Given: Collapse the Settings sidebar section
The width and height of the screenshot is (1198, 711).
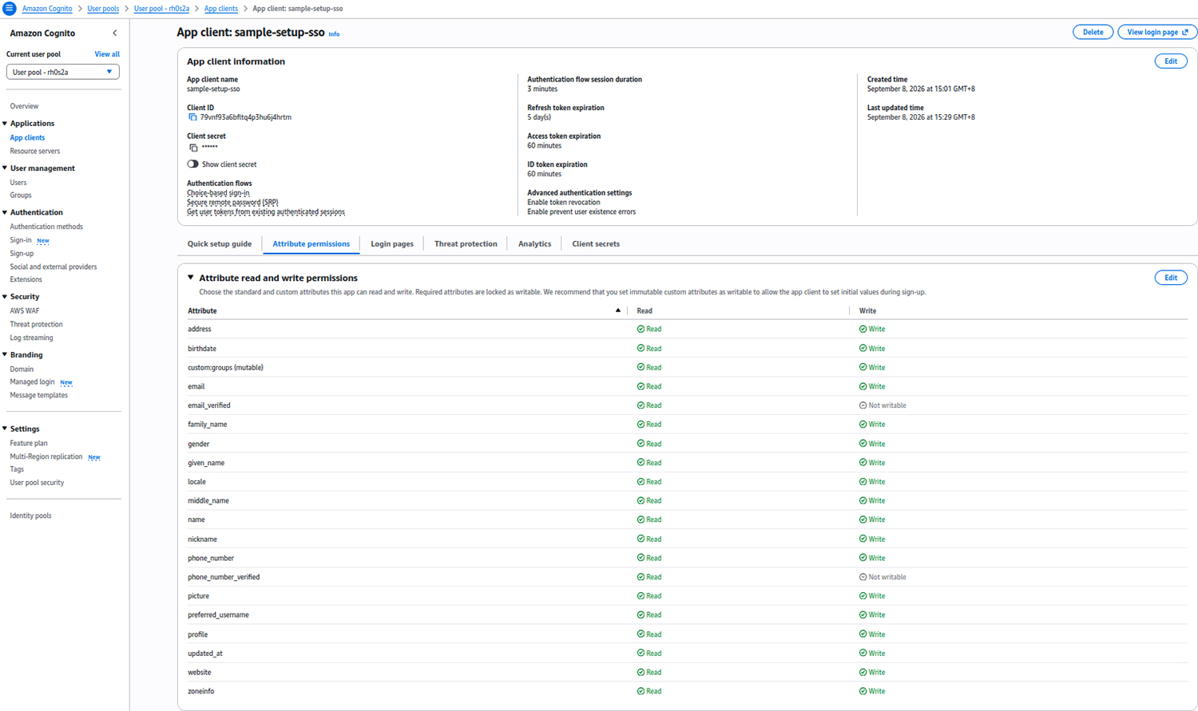Looking at the screenshot, I should (x=5, y=429).
